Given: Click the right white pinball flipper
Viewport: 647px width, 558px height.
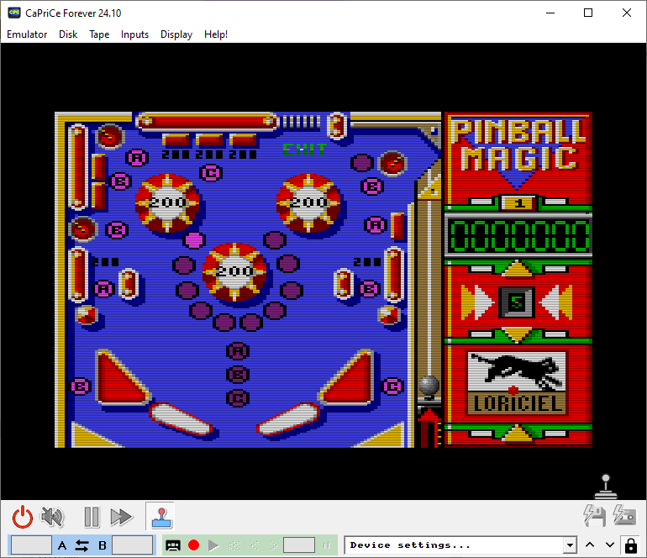Looking at the screenshot, I should 288,419.
